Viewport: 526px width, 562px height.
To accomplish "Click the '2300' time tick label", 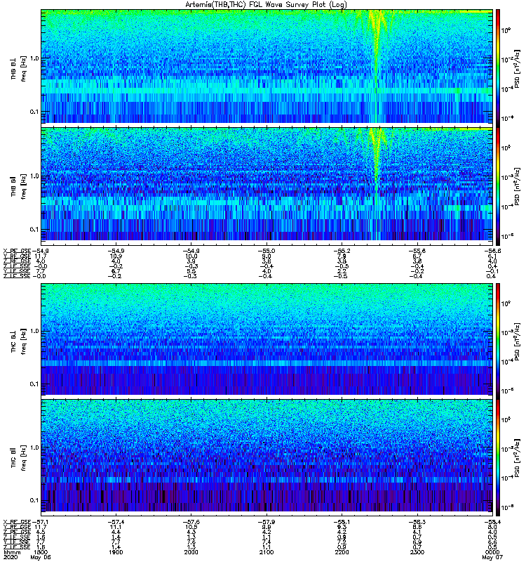I will coord(417,552).
